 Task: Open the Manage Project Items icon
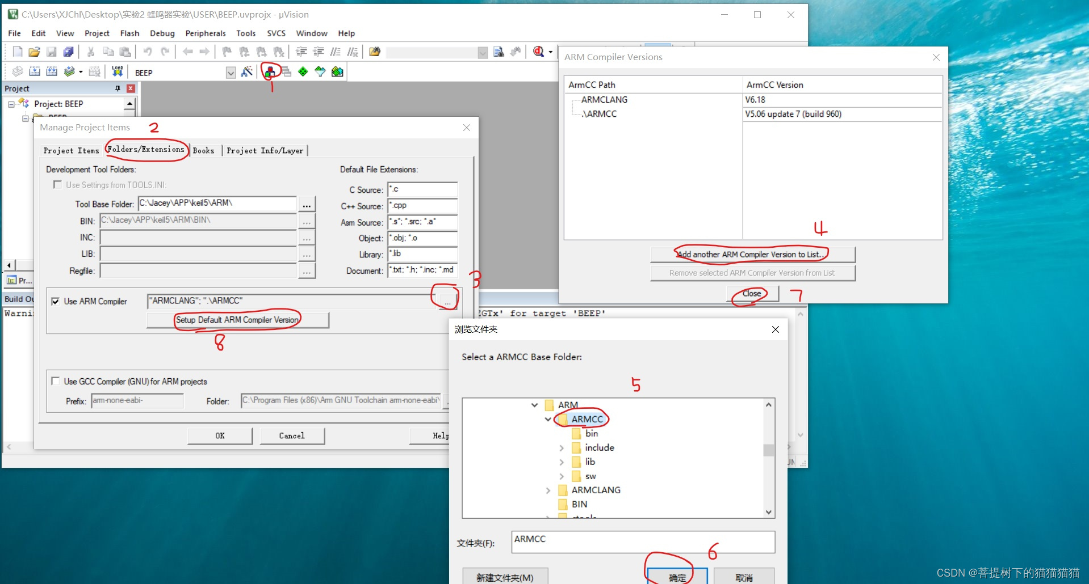click(270, 71)
